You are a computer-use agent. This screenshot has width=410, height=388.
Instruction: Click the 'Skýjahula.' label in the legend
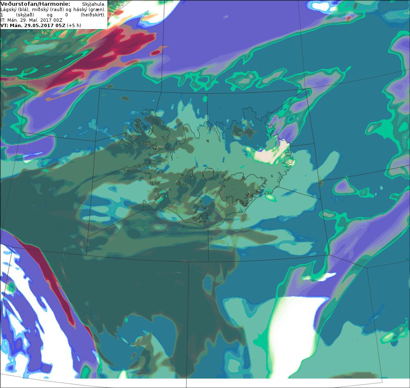(x=93, y=4)
